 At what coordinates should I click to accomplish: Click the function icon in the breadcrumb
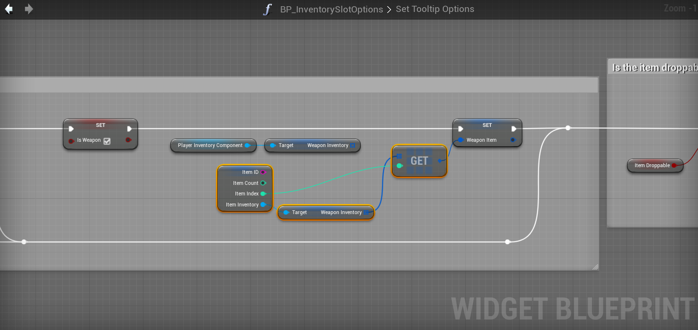[267, 10]
